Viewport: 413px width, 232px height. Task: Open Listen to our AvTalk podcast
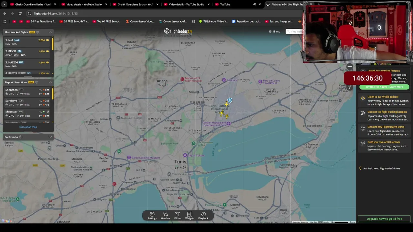coord(385,101)
